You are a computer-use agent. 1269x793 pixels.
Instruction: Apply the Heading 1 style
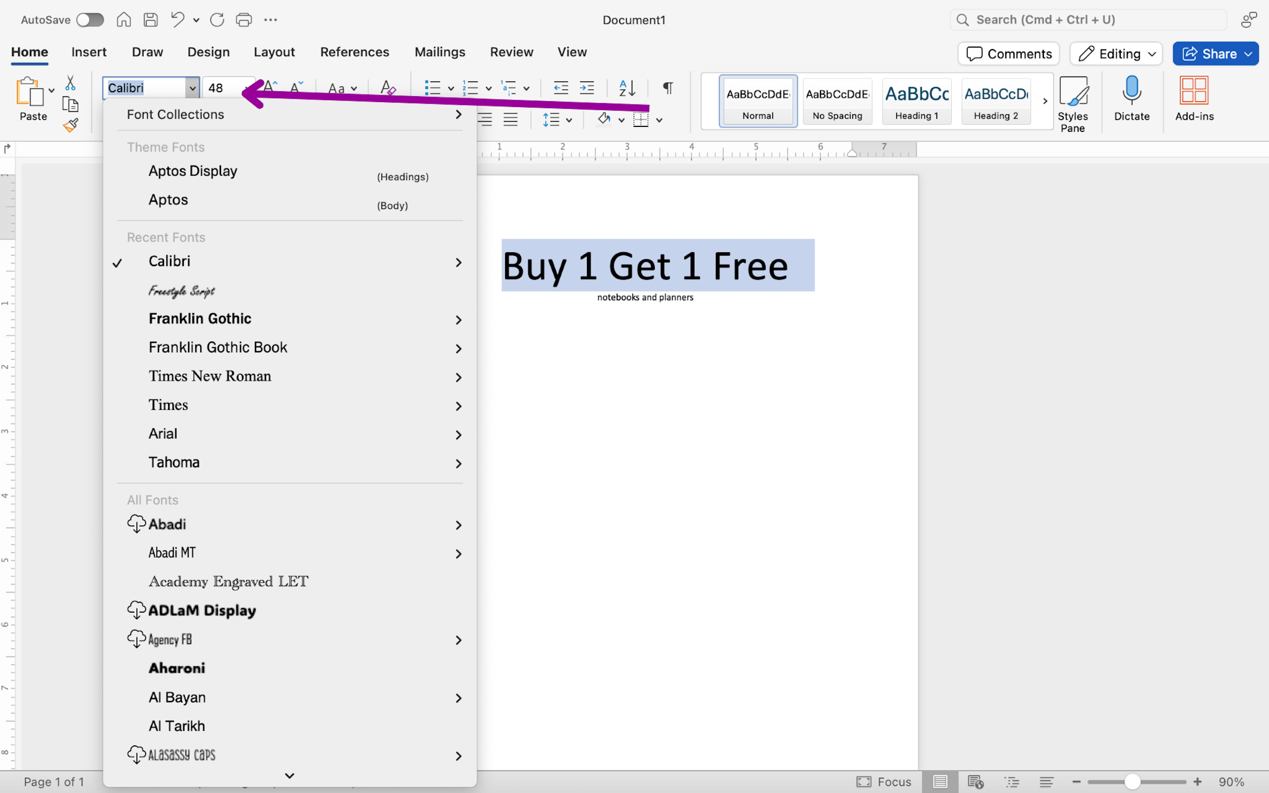point(917,101)
